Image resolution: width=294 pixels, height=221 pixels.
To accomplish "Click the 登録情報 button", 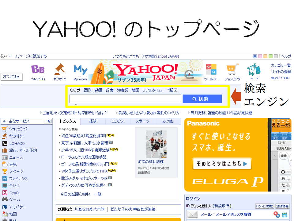I will [282, 206].
